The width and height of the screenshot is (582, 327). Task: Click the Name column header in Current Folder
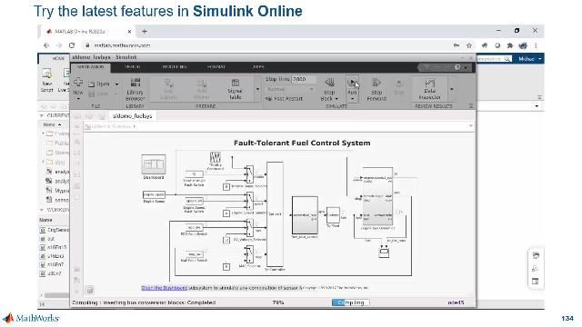point(48,124)
